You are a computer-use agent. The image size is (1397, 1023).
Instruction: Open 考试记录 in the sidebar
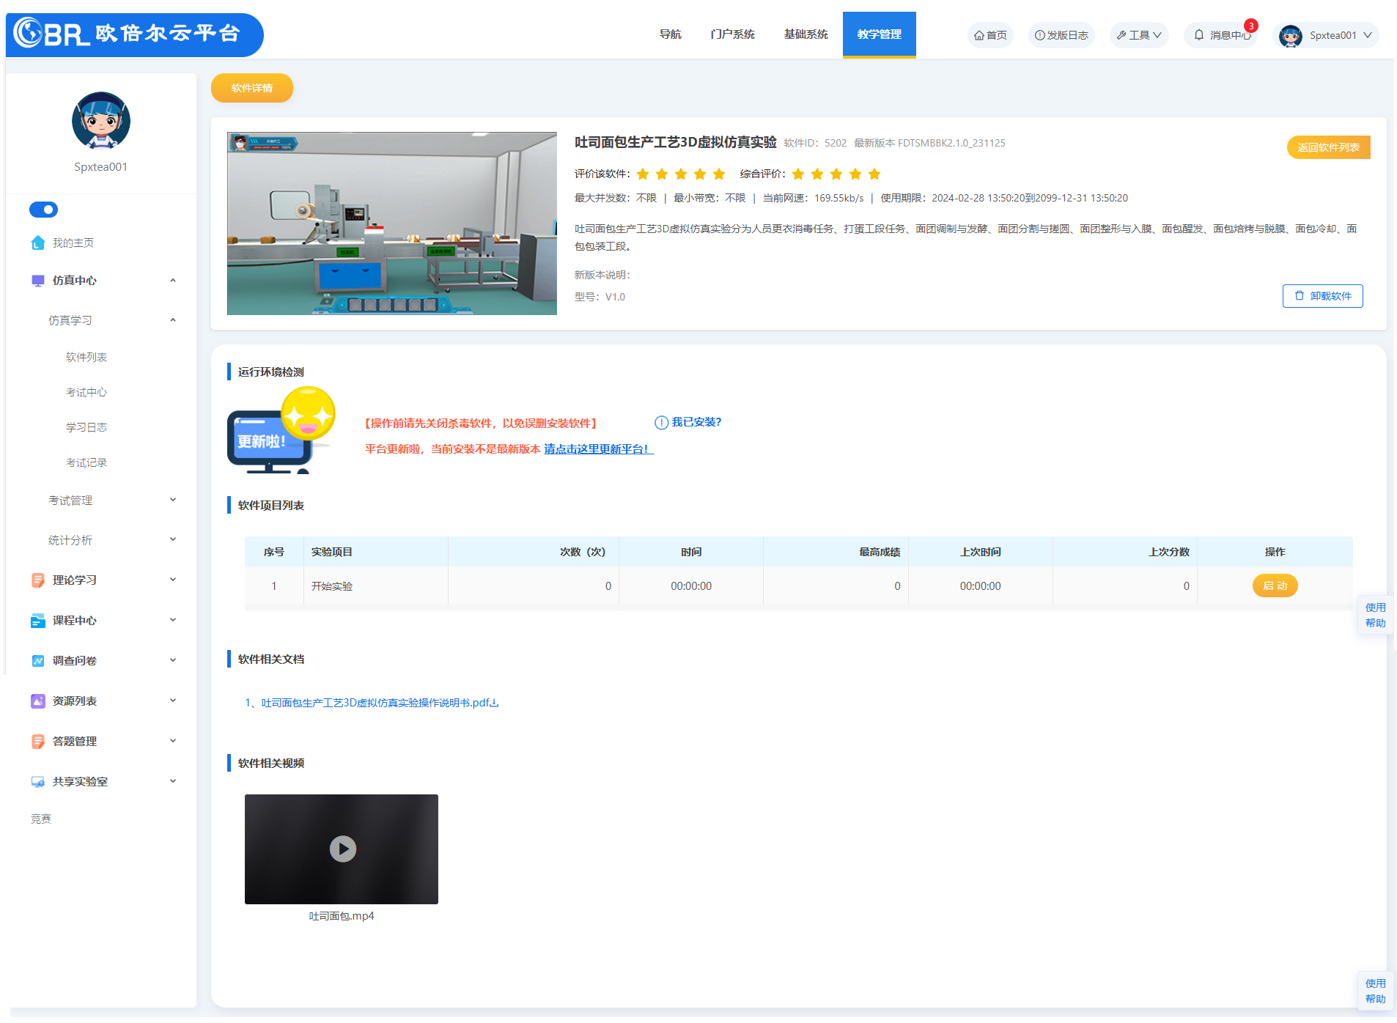coord(86,463)
